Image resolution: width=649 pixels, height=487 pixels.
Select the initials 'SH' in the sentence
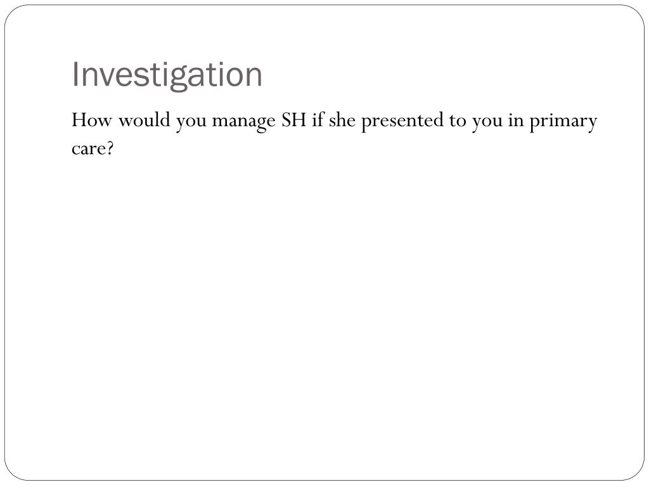coord(294,120)
